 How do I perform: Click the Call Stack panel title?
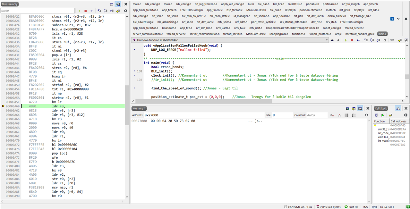381,108
